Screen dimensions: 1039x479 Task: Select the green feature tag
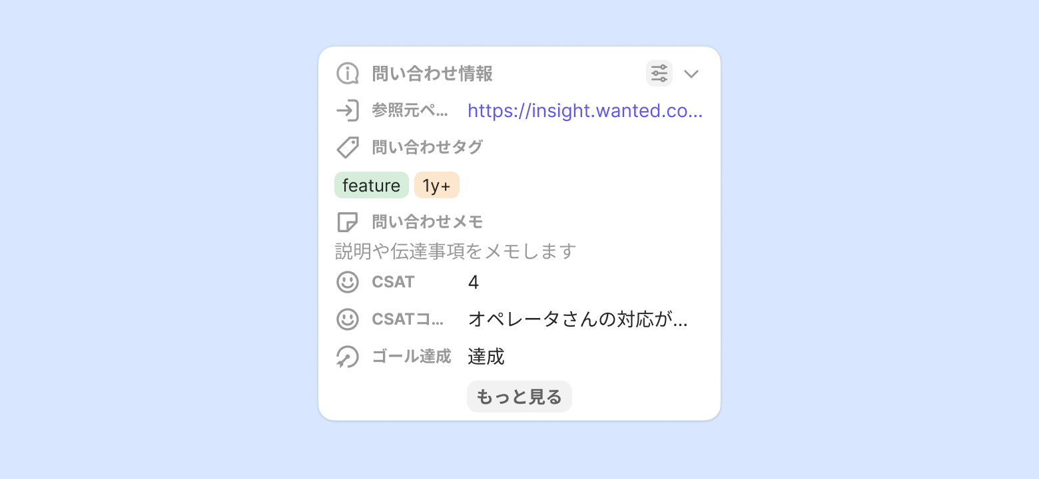[x=371, y=186]
